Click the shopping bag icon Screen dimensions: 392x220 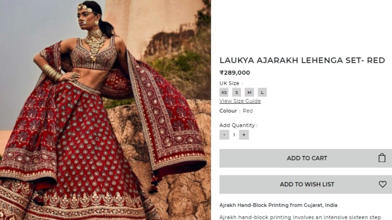382,158
